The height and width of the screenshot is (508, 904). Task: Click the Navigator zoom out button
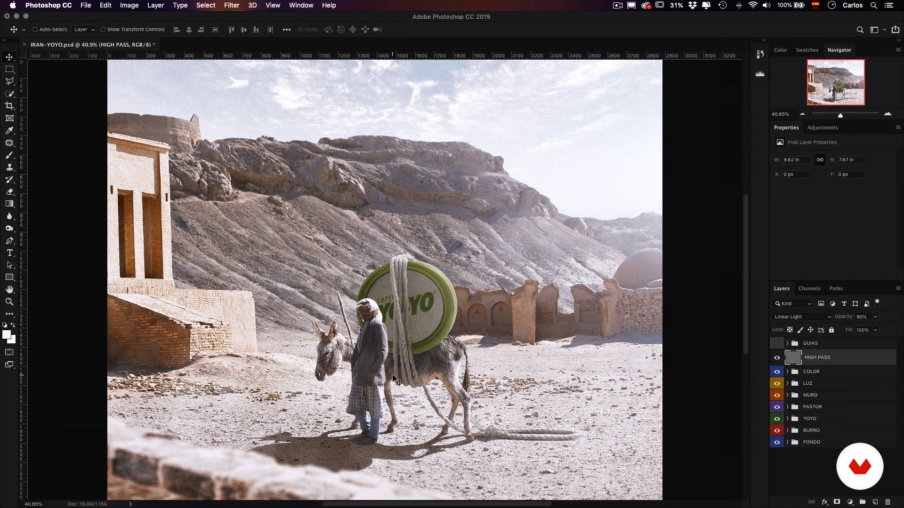pyautogui.click(x=802, y=114)
